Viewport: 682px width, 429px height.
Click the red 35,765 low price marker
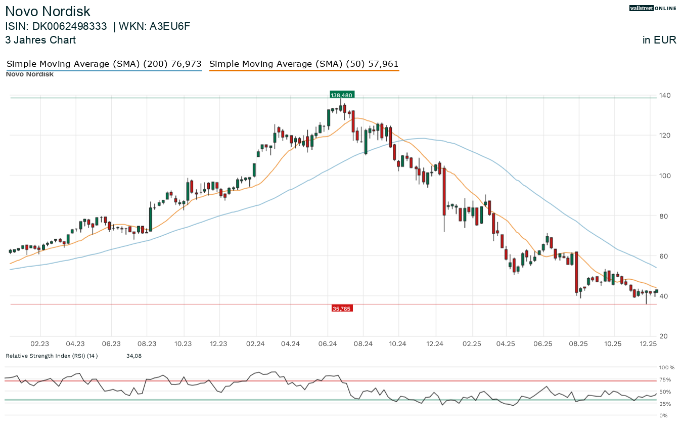341,308
